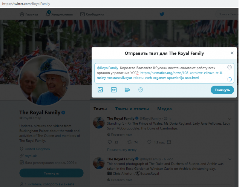Retweet the first Royal Family tweet
This screenshot has height=187, width=239.
(x=129, y=142)
